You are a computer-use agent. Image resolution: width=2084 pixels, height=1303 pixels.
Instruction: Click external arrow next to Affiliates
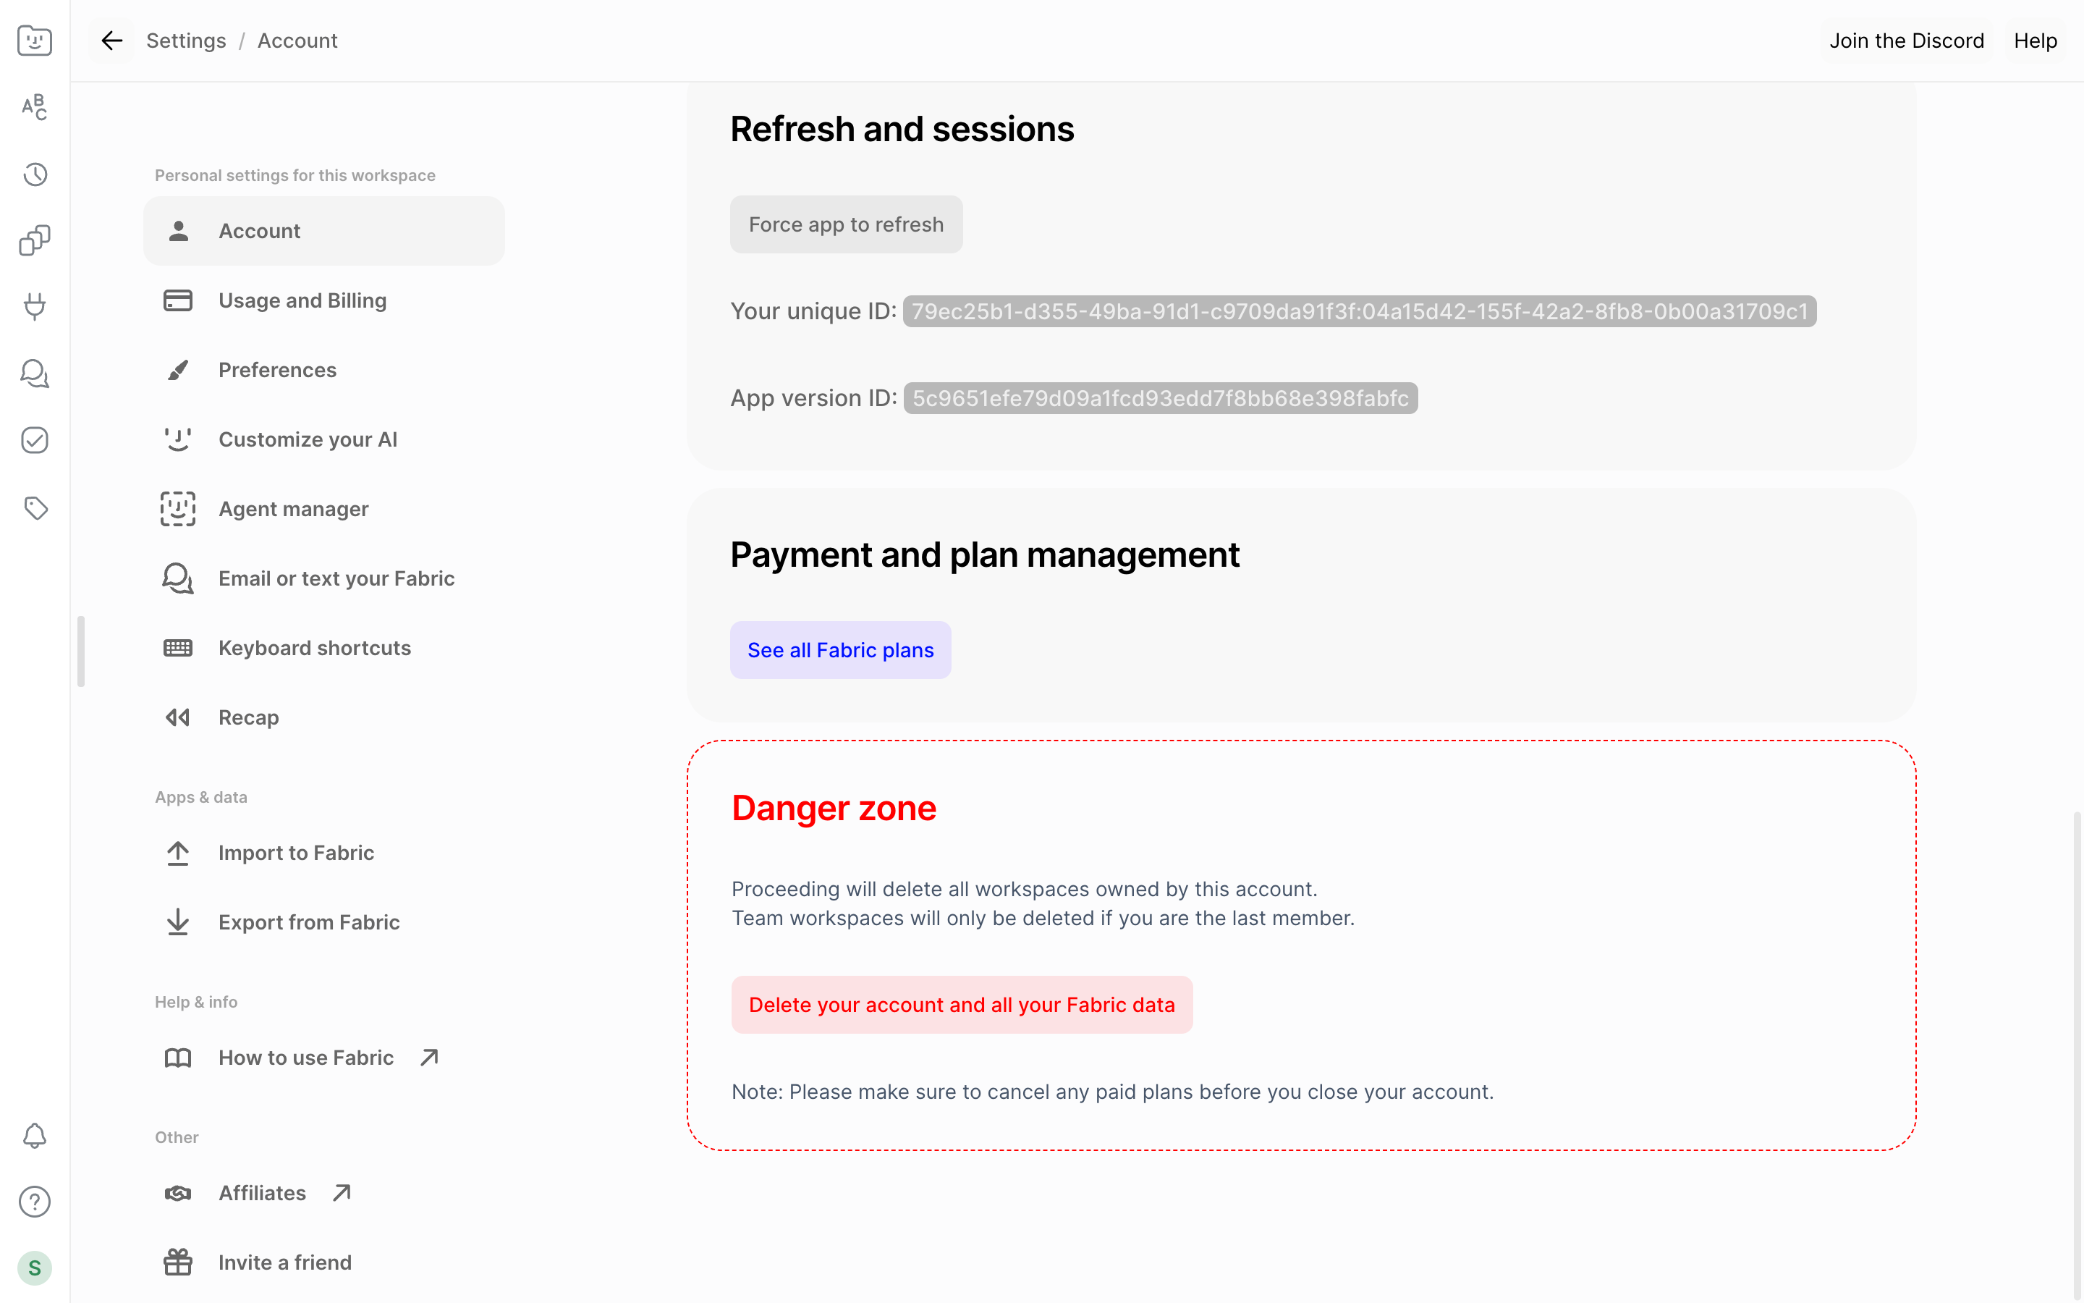point(342,1193)
